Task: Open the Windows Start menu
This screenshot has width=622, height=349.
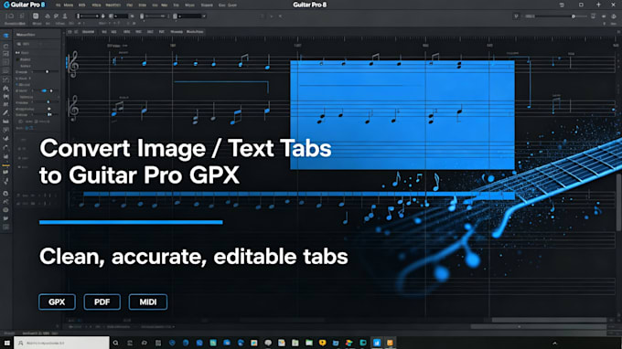Action: 6,343
